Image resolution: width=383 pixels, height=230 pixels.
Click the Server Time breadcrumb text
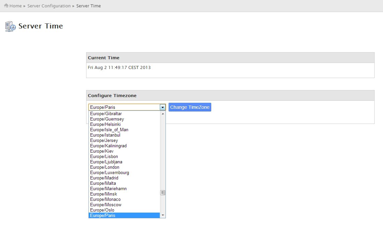88,6
